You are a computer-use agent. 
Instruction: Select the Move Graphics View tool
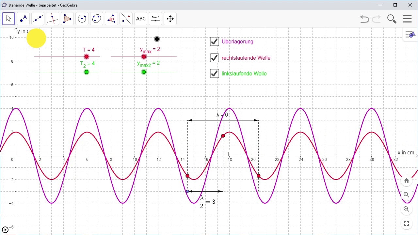coord(170,19)
